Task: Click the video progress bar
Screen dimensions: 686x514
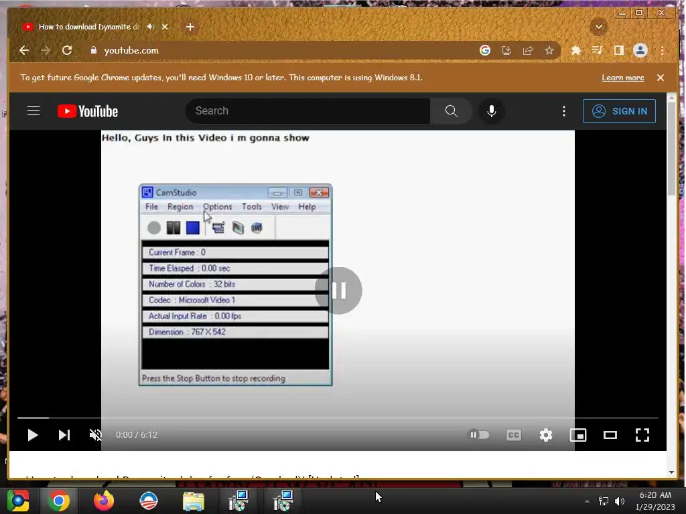Action: [338, 418]
